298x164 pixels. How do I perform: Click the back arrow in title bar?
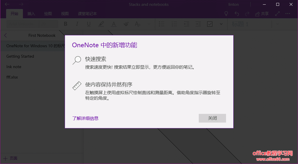[7, 4]
